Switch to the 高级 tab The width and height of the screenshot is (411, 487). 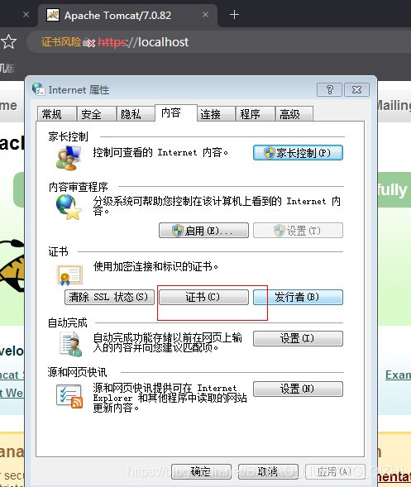[x=294, y=114]
